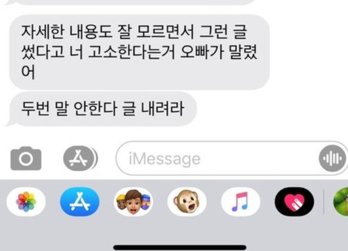Open the blue App Store iMessage app

[80, 202]
